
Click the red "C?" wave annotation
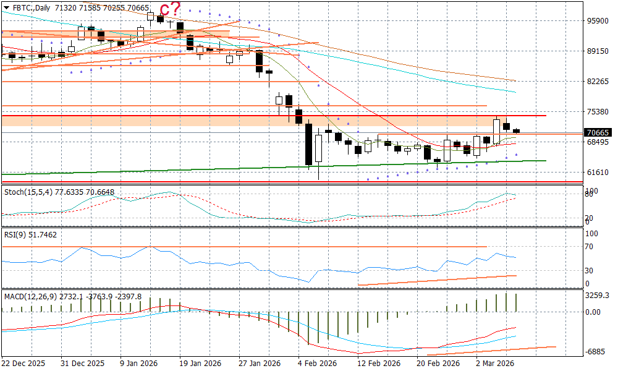170,9
